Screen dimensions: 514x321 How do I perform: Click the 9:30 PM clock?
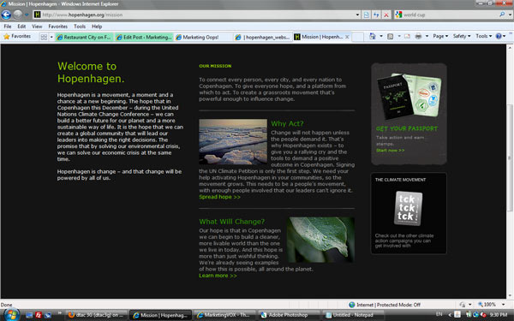pos(499,315)
